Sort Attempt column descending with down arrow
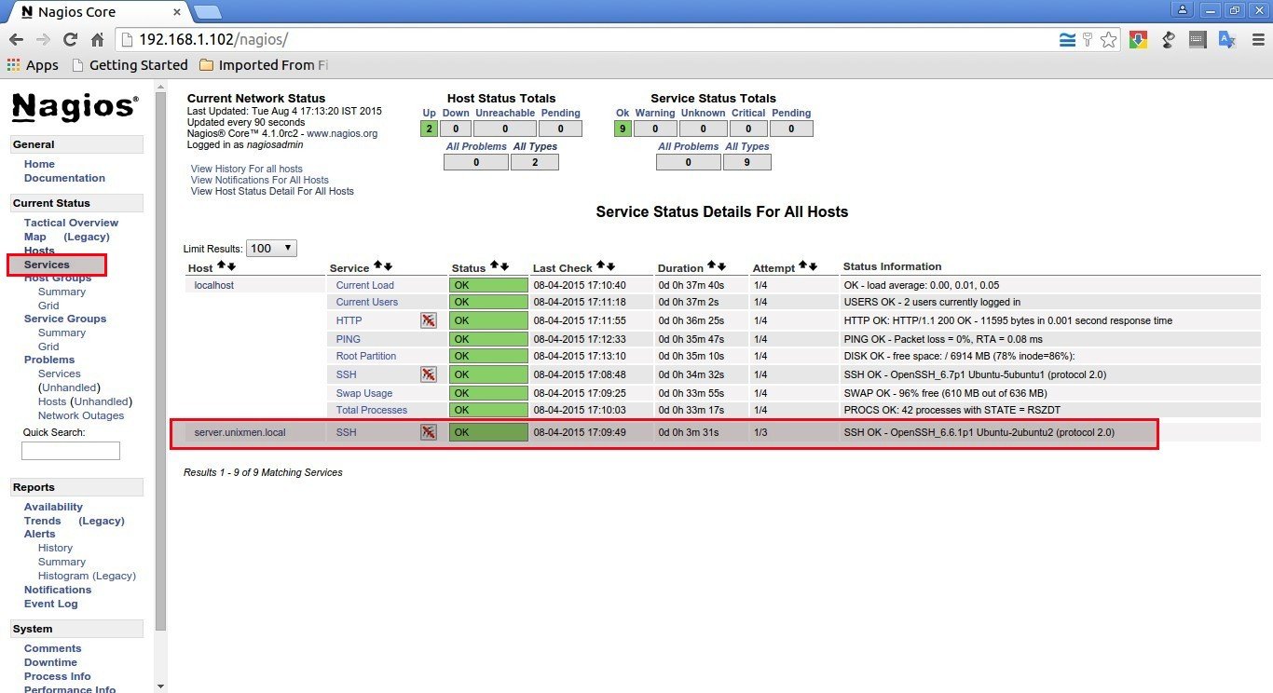 tap(813, 266)
